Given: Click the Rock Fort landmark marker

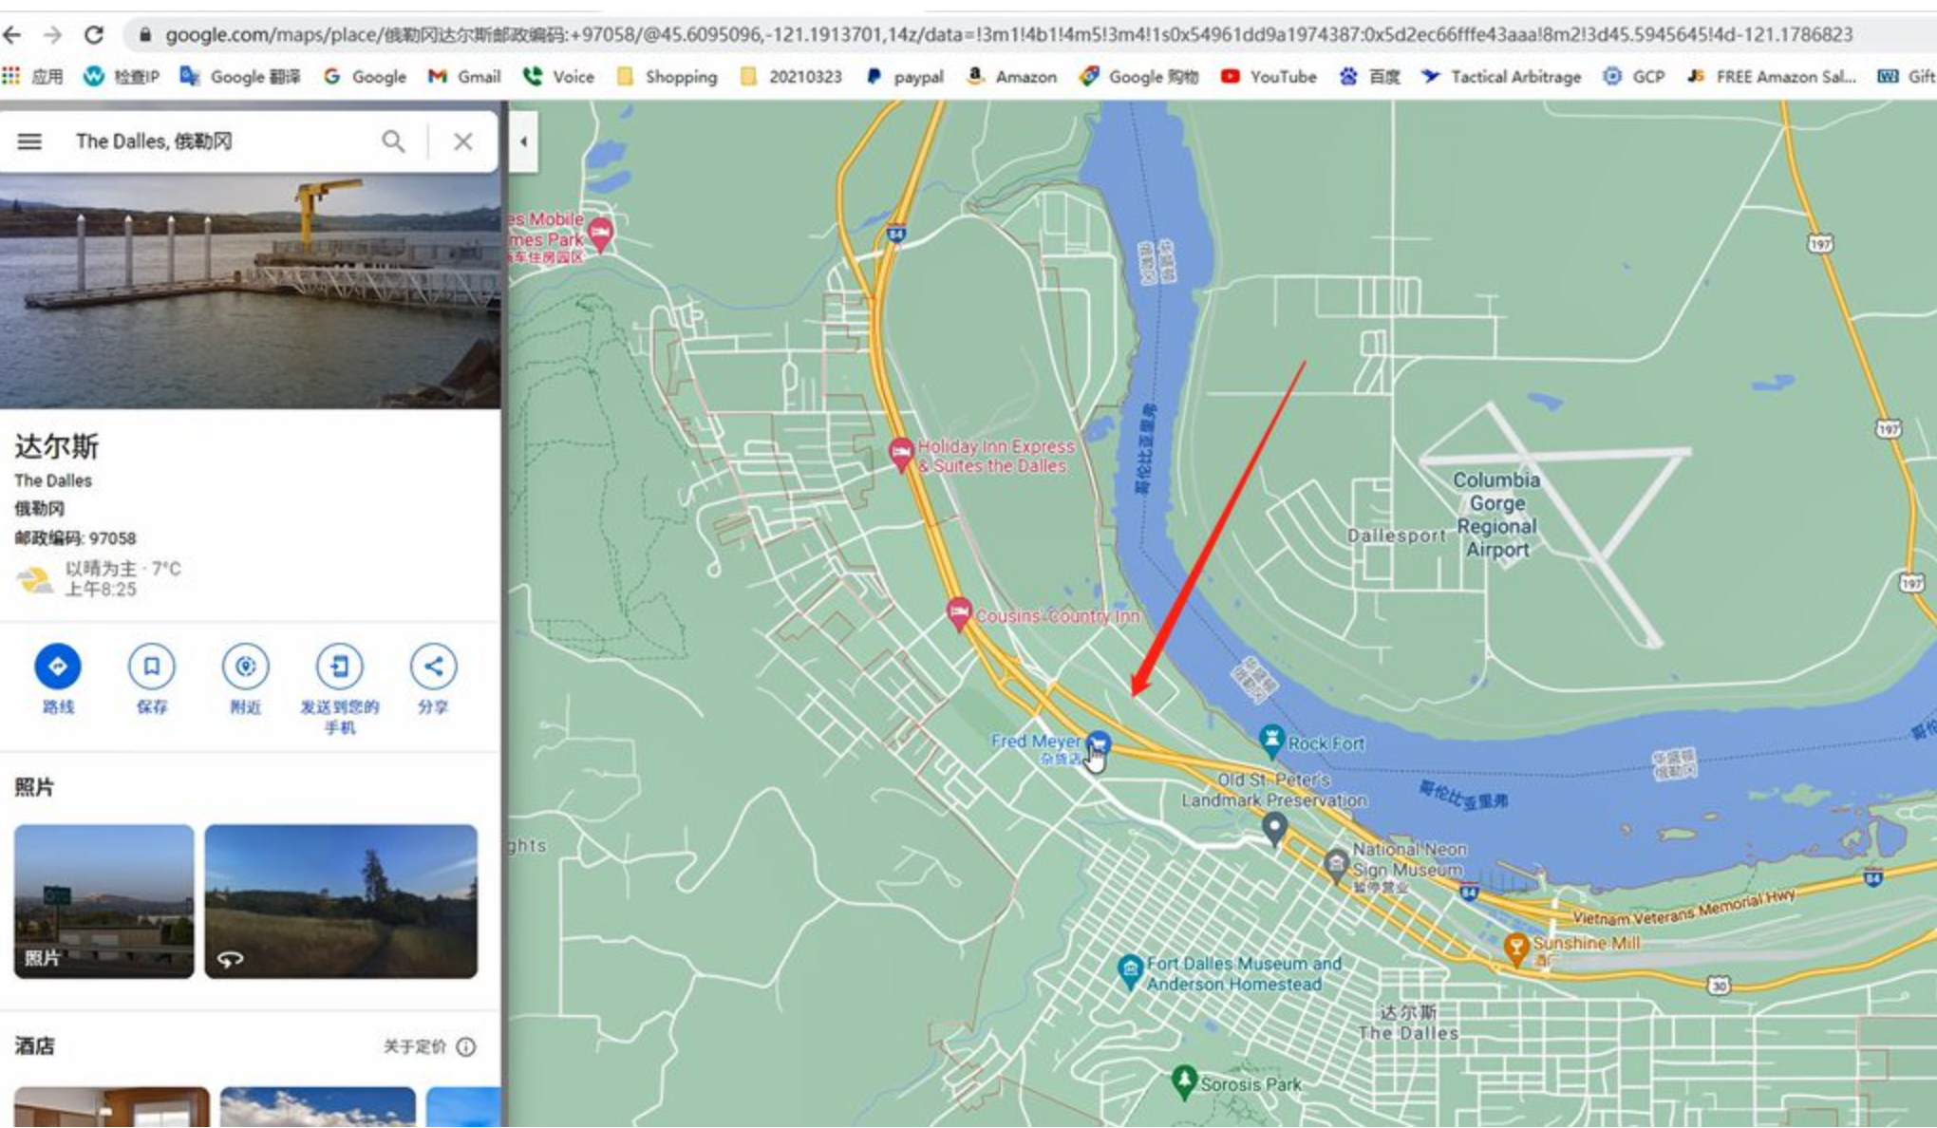Looking at the screenshot, I should (1271, 740).
